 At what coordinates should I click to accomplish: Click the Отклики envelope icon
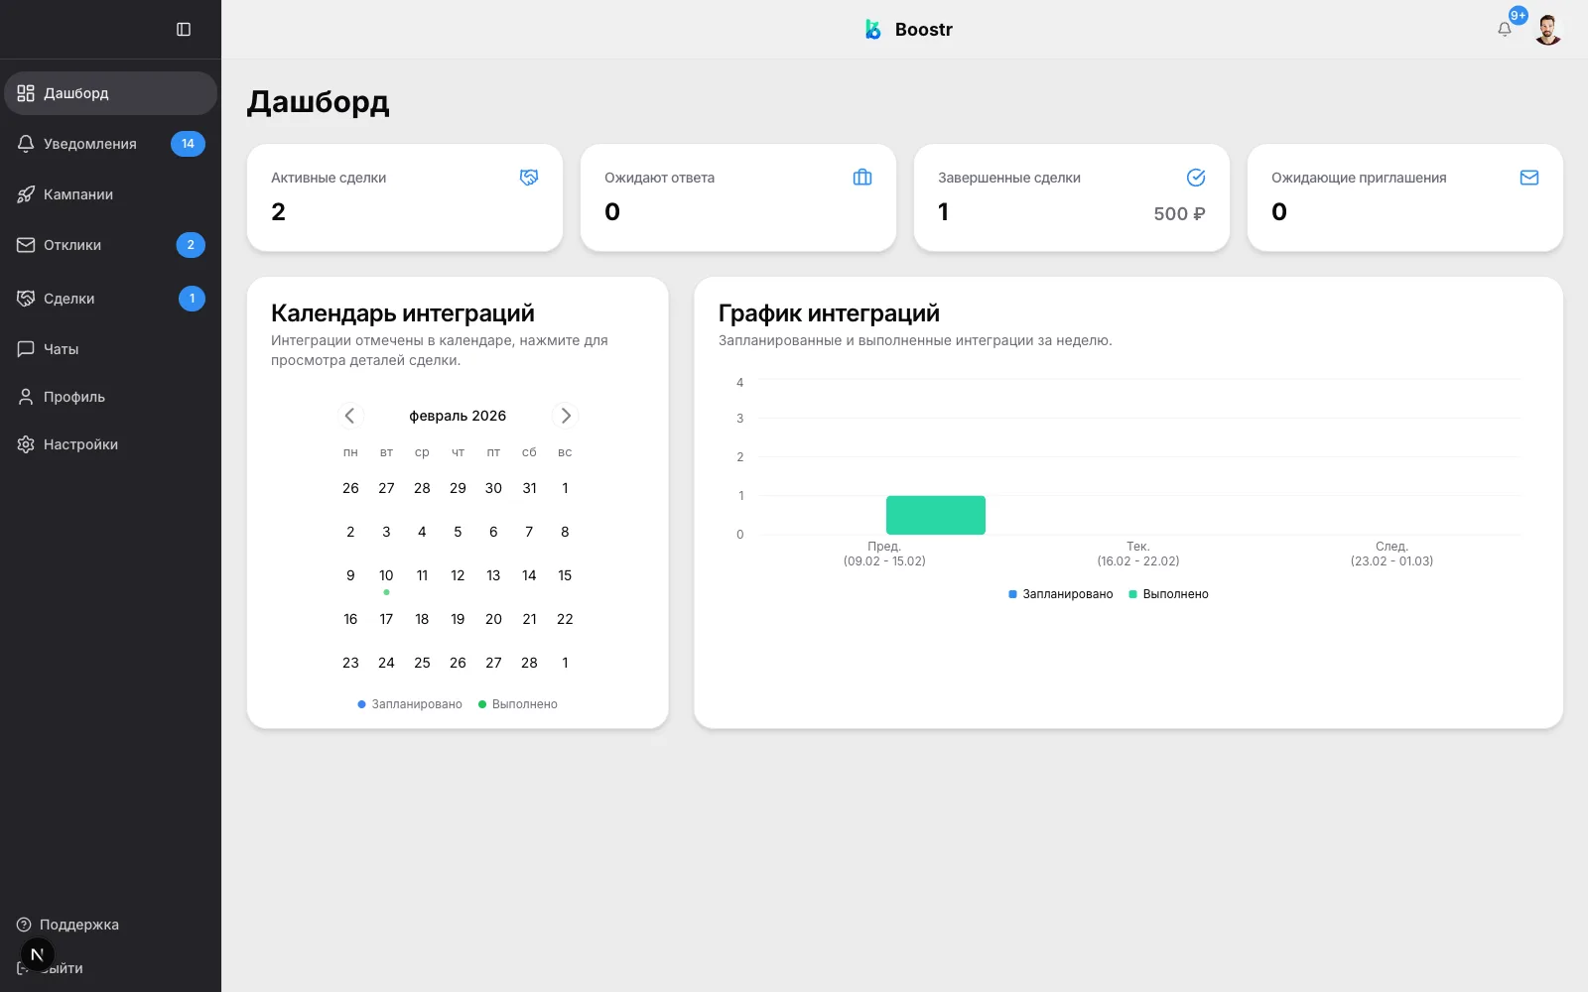25,245
